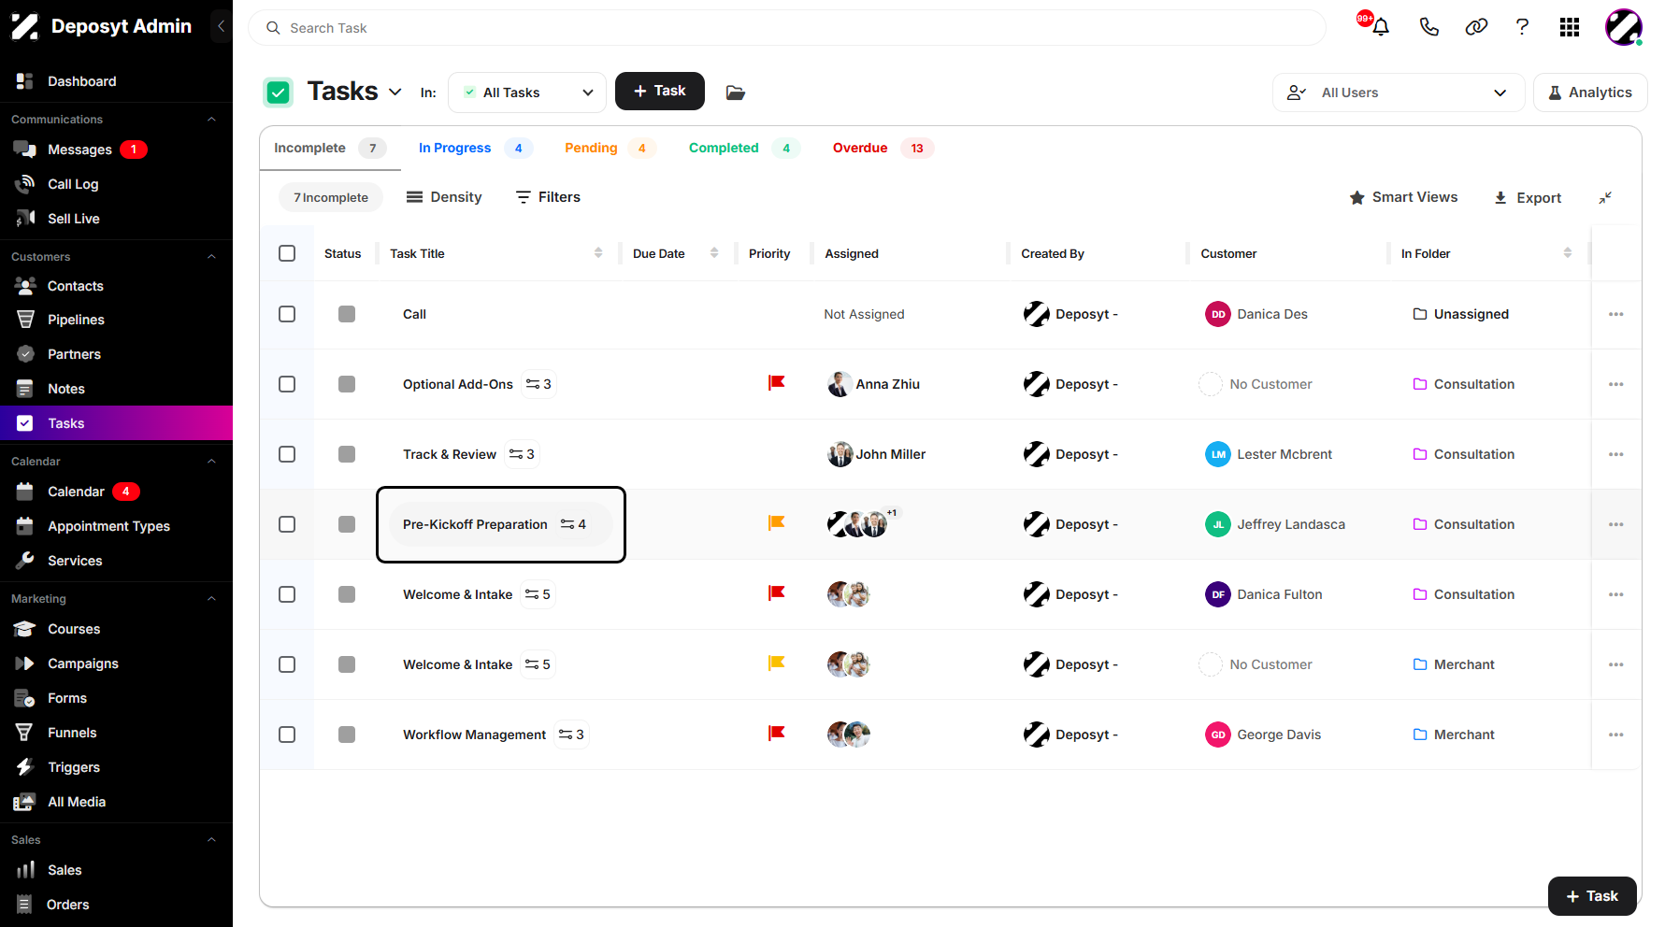Open the All Users dropdown
Viewport: 1665px width, 927px height.
point(1399,93)
